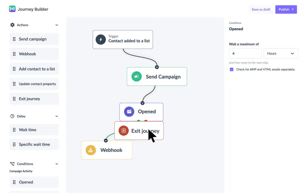Click the Contact added to a list lightning icon
Image resolution: width=305 pixels, height=195 pixels.
point(100,40)
